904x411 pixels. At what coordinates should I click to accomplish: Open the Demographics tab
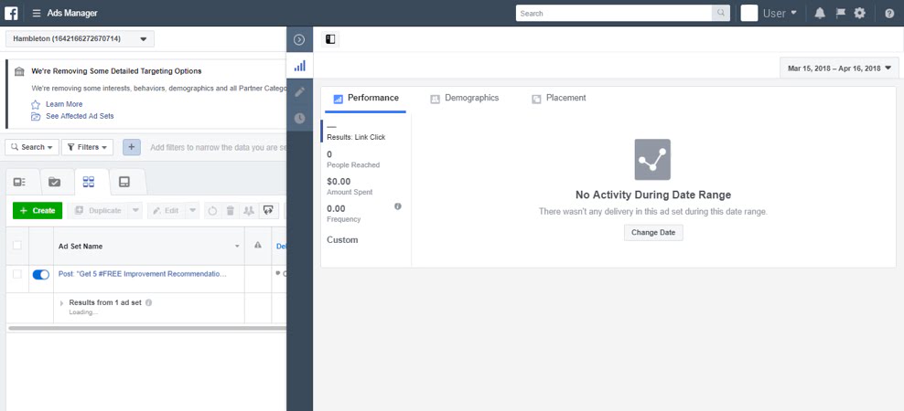(464, 98)
